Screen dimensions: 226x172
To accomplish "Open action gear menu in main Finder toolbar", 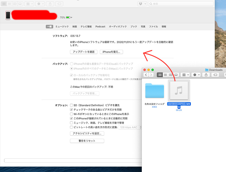I will (40, 4).
